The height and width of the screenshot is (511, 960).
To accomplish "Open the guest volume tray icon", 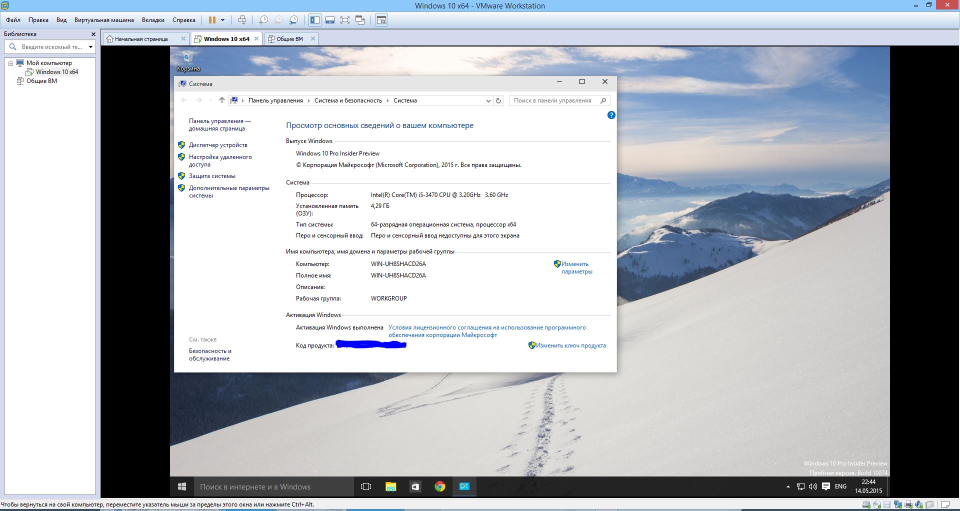I will tap(812, 486).
